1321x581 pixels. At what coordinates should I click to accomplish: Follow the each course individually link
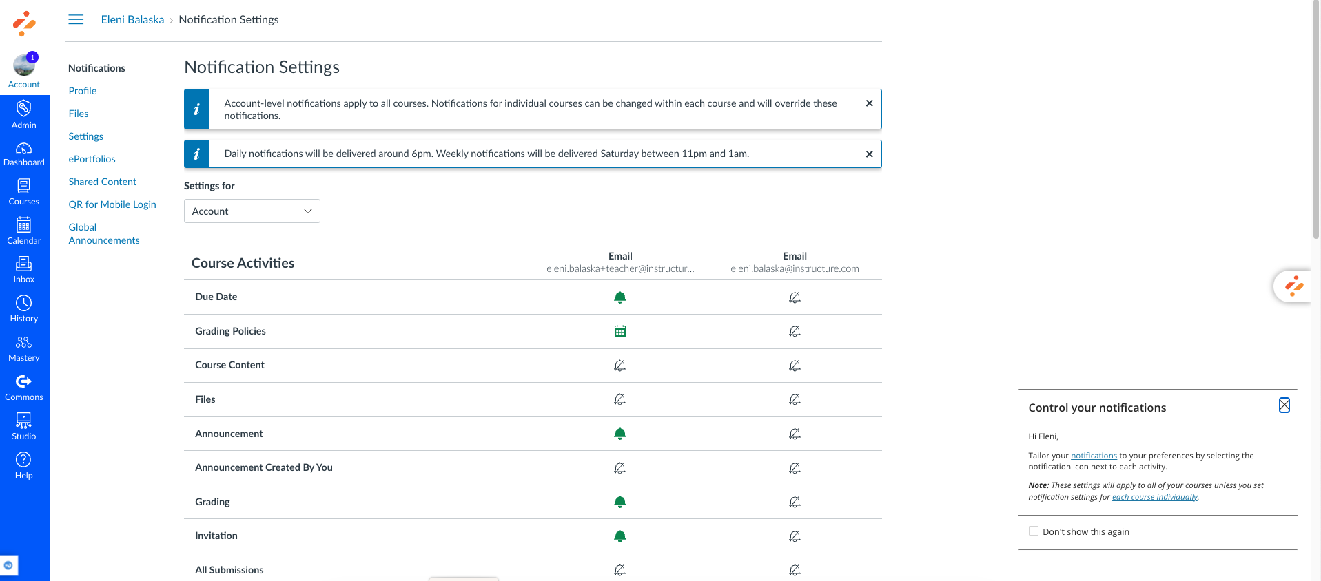pos(1154,497)
